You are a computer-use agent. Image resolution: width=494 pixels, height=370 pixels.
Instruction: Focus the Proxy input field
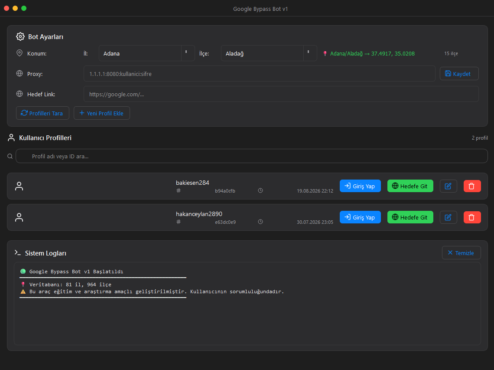pyautogui.click(x=259, y=74)
